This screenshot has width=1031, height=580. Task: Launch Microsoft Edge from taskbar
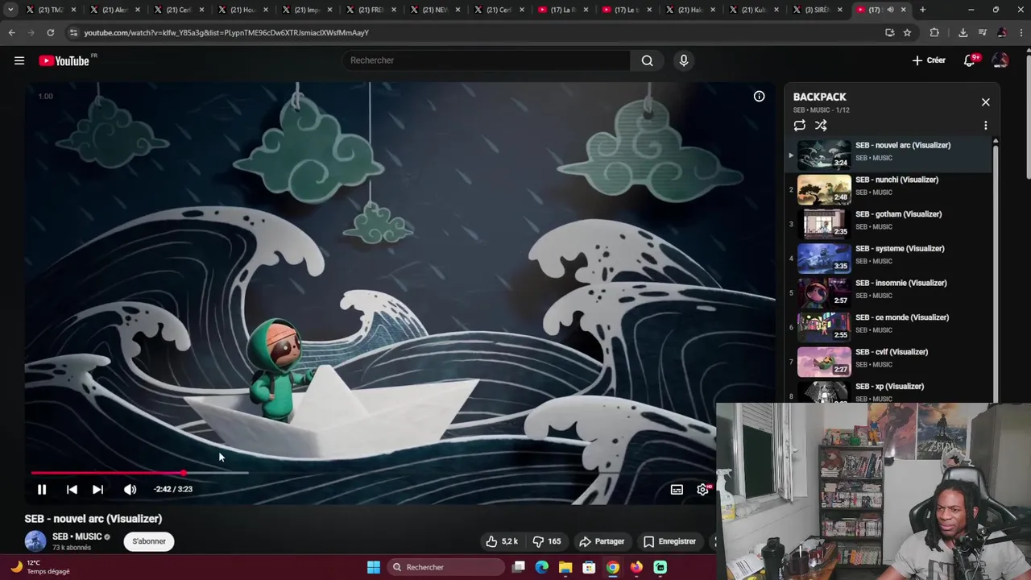(542, 567)
